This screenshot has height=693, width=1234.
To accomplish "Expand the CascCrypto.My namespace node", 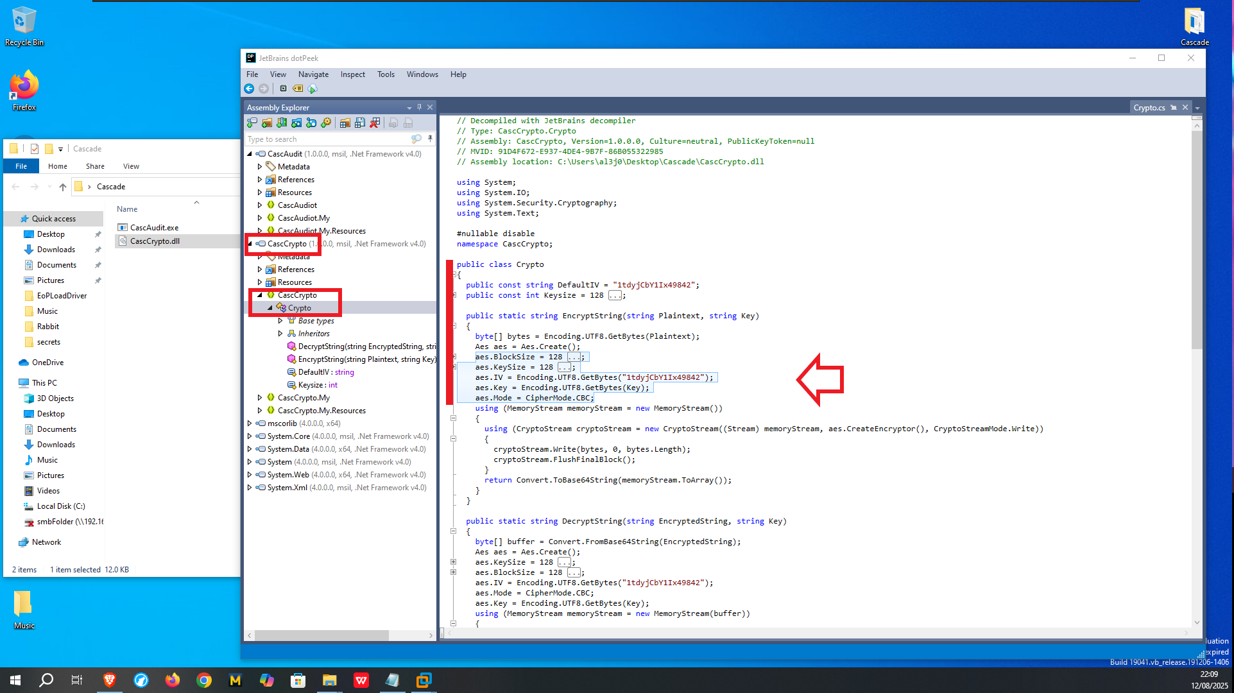I will pyautogui.click(x=260, y=398).
